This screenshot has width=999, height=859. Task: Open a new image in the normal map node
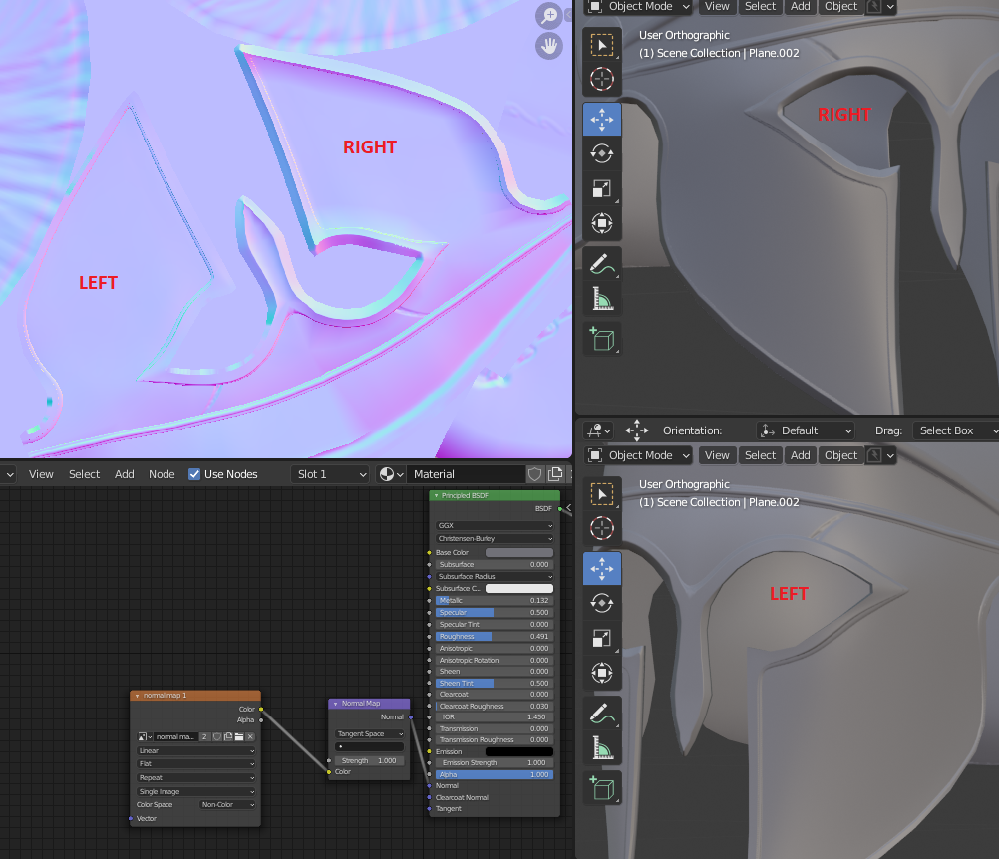pyautogui.click(x=239, y=736)
